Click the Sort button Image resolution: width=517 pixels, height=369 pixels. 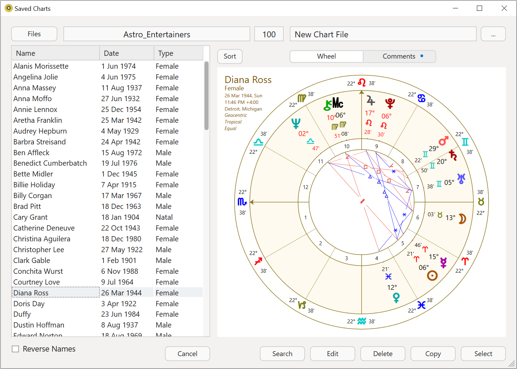point(230,56)
